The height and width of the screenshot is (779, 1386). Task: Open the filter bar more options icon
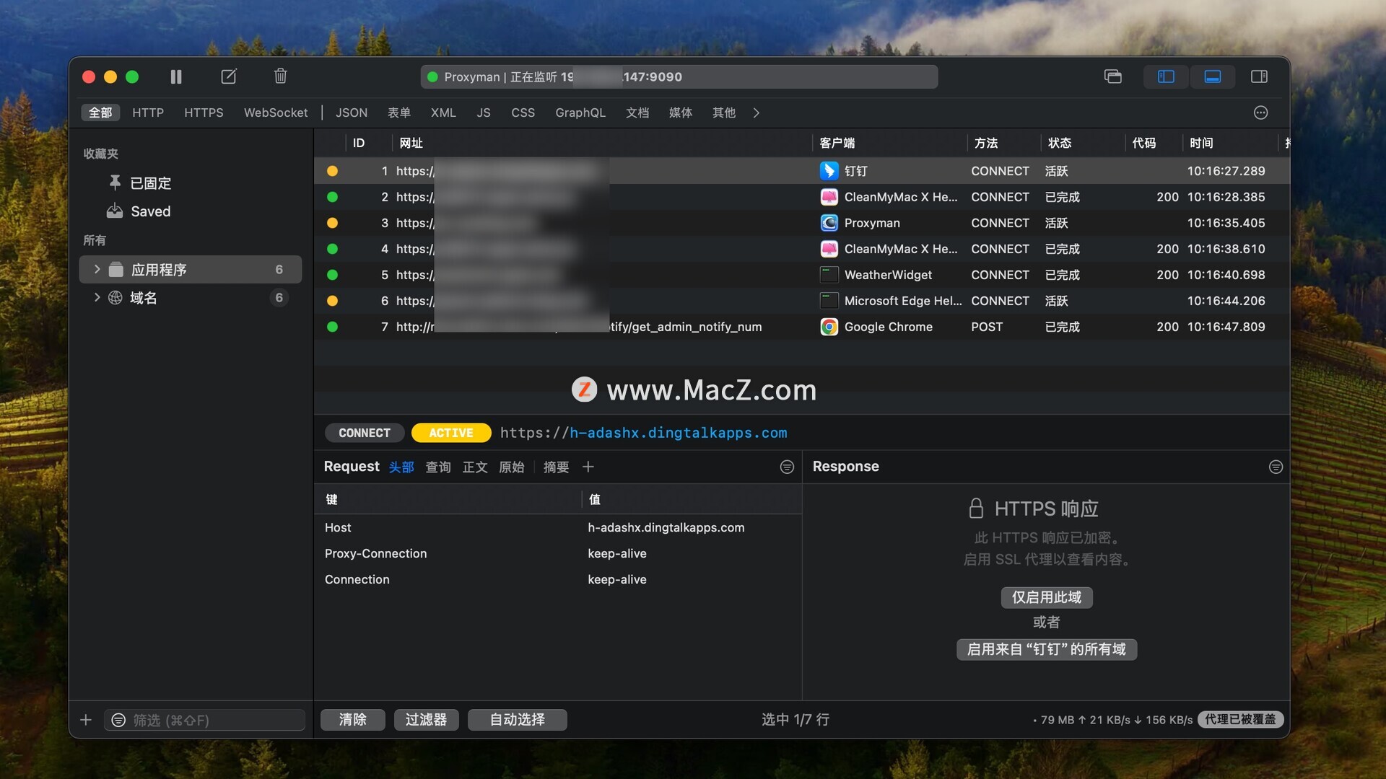point(1260,113)
